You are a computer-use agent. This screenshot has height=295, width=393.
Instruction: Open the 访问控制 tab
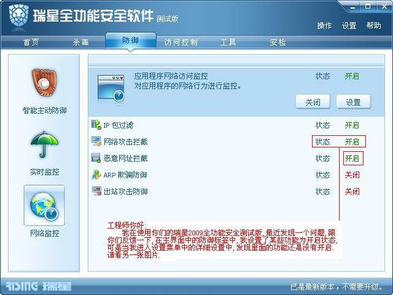coord(181,42)
